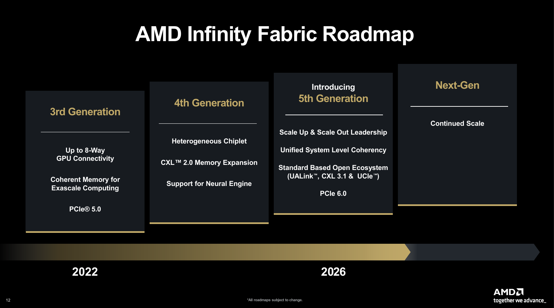The height and width of the screenshot is (308, 554).
Task: Click 'Continued Scale' text
Action: (457, 123)
